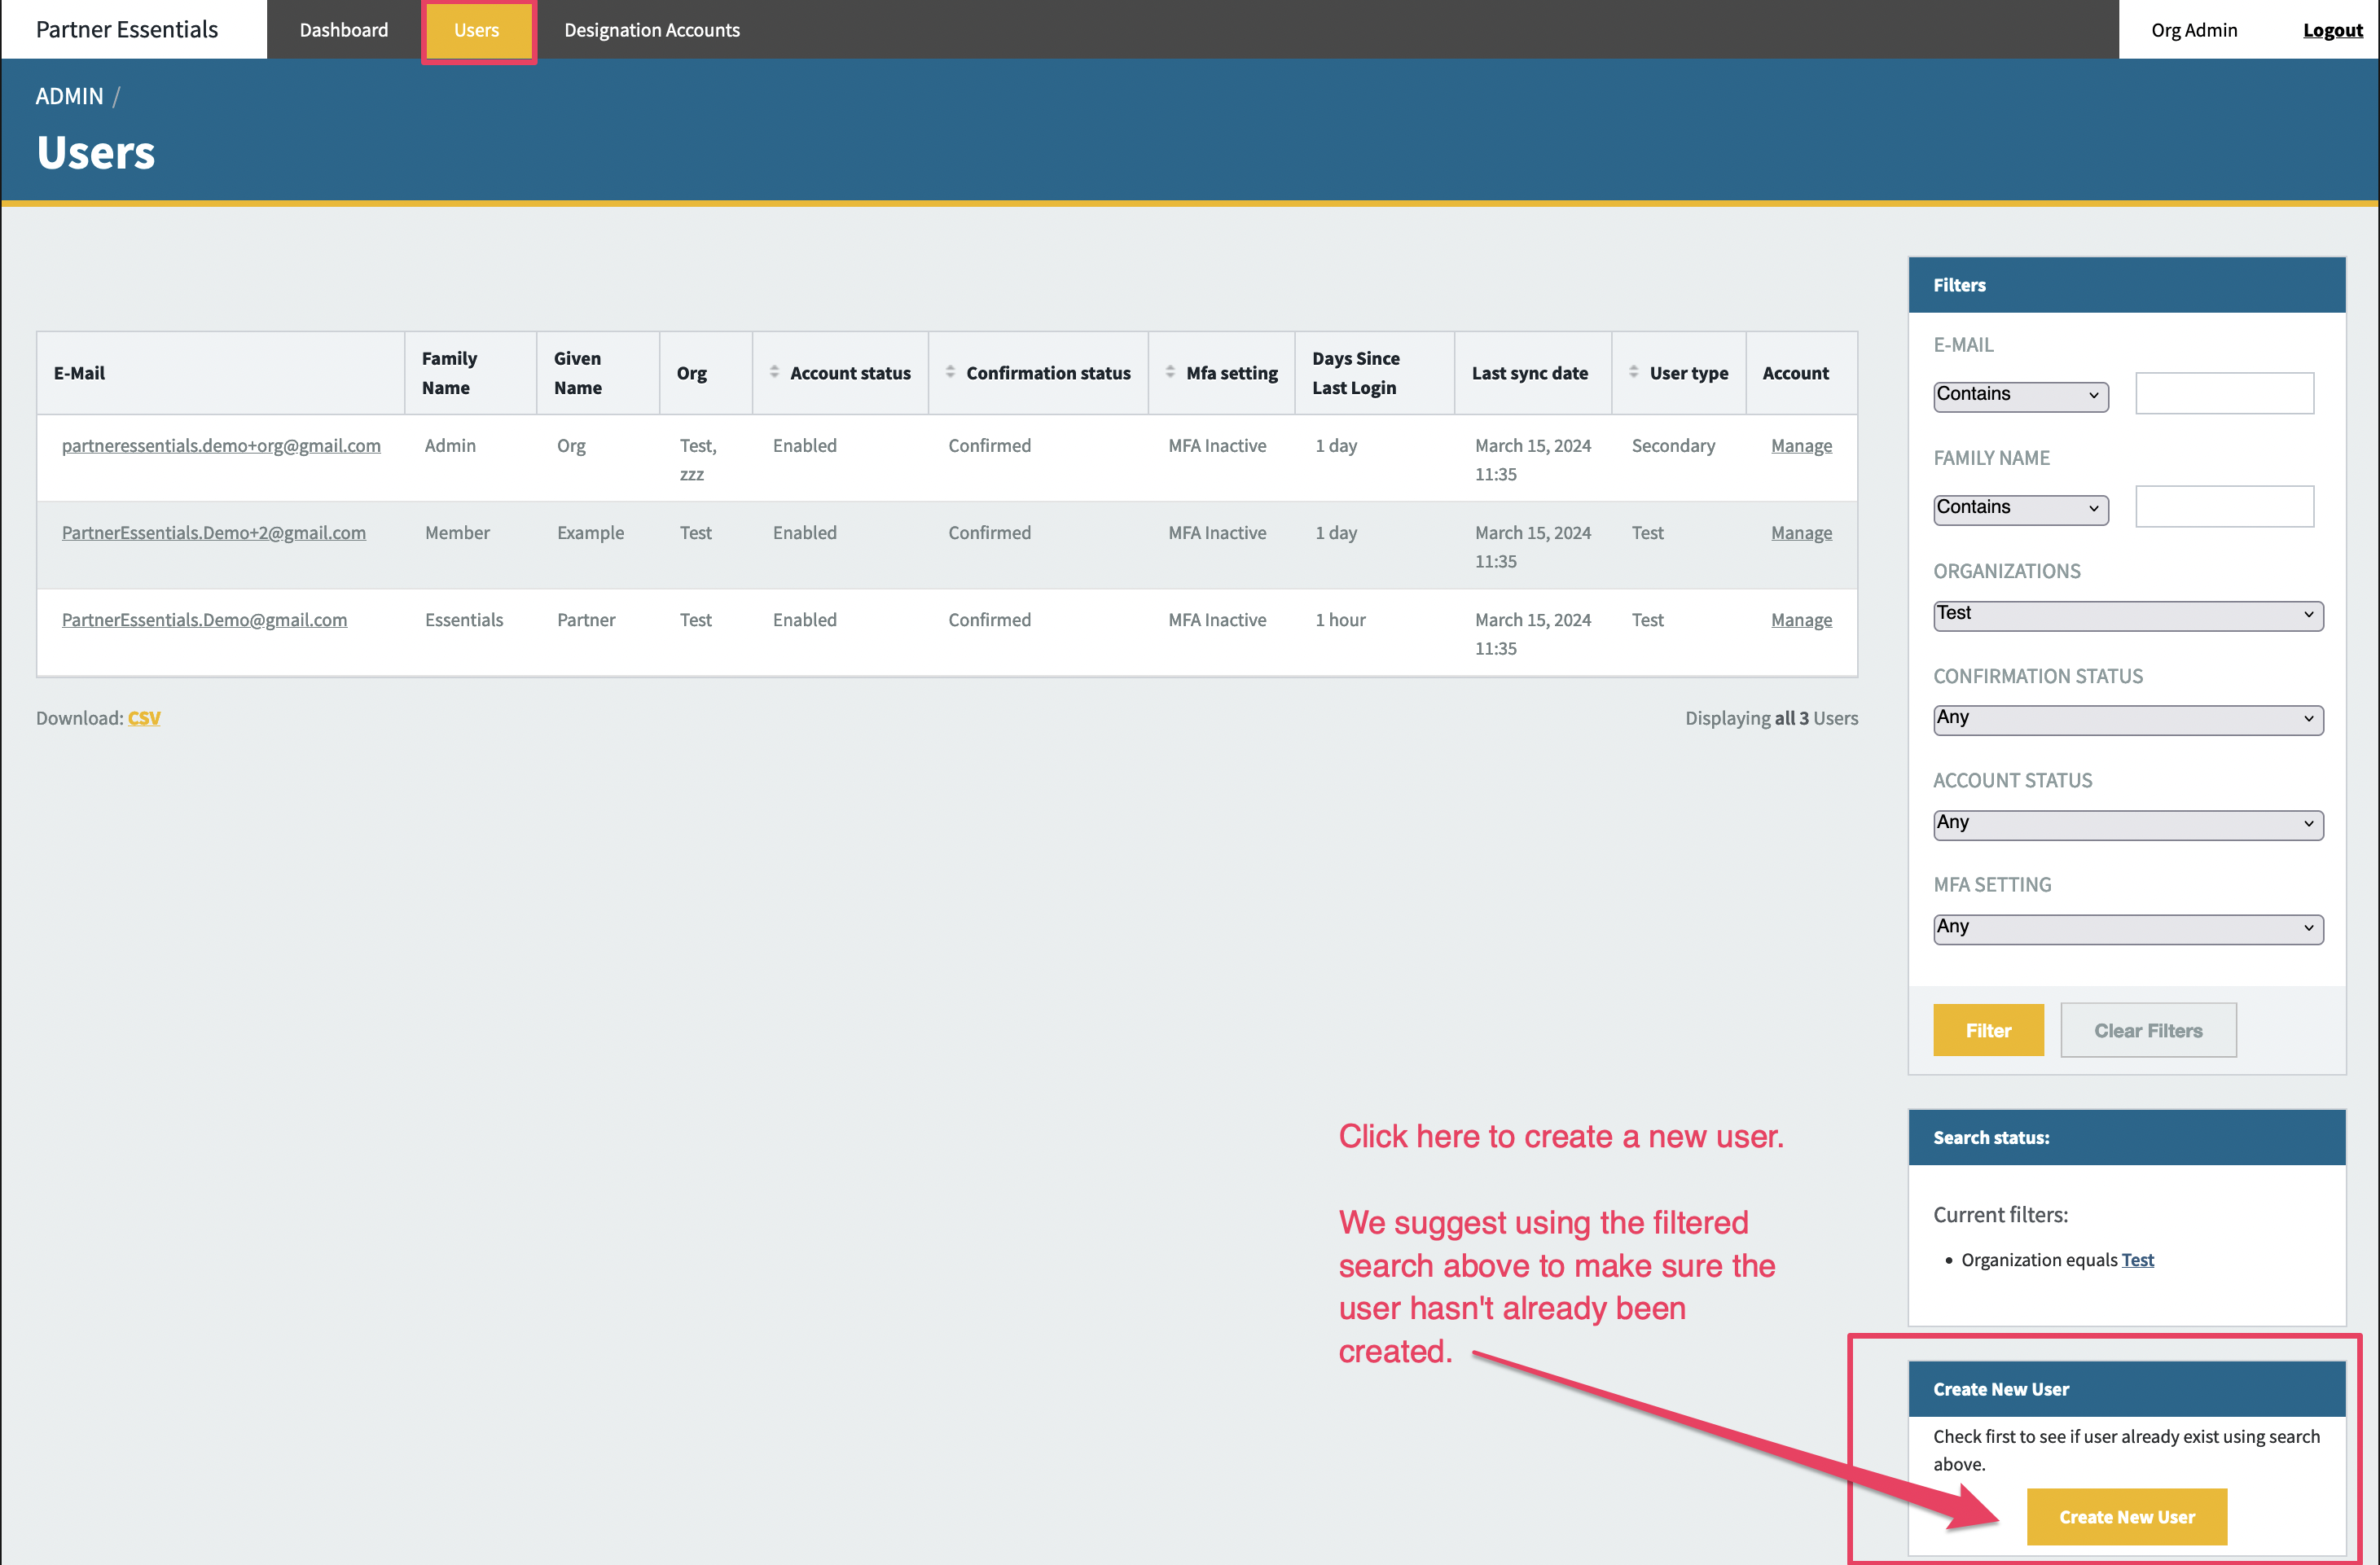
Task: Open the Dashboard tab
Action: [344, 30]
